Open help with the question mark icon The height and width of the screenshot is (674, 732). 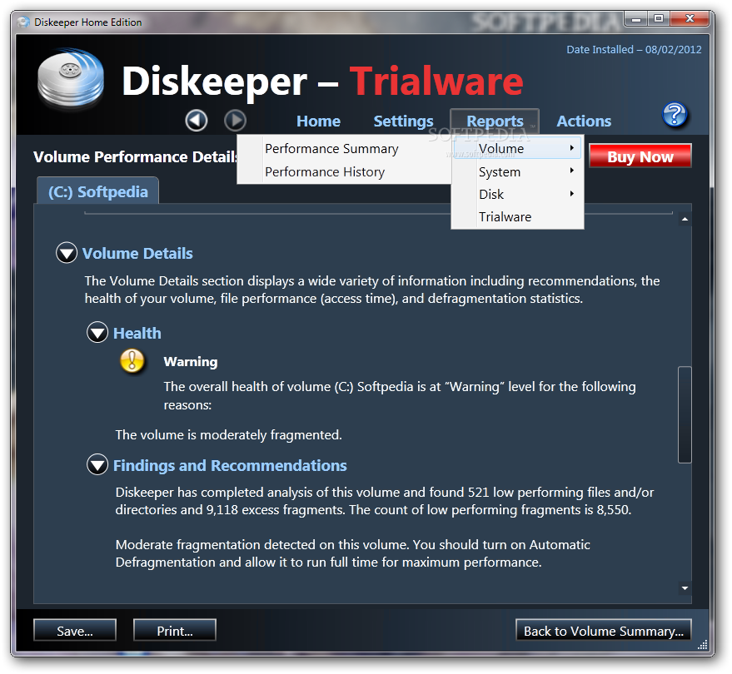coord(675,114)
